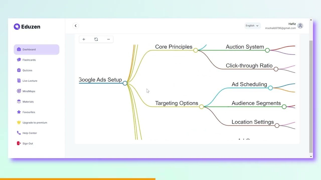This screenshot has width=321, height=180.
Task: Click the Targeting Options label
Action: click(x=177, y=103)
